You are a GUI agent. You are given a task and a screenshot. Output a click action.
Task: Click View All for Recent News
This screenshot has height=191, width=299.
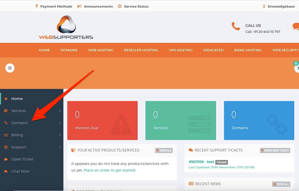281,184
